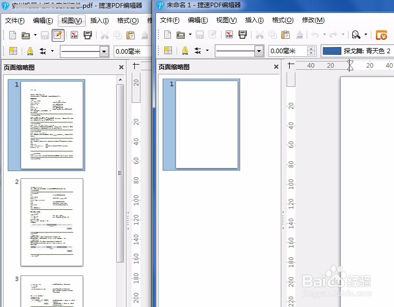Open 文件(F) menu in left window
Viewport: 394px width, 307px height.
click(x=15, y=21)
